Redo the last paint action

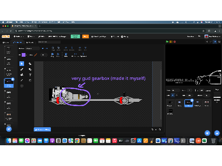(47, 48)
